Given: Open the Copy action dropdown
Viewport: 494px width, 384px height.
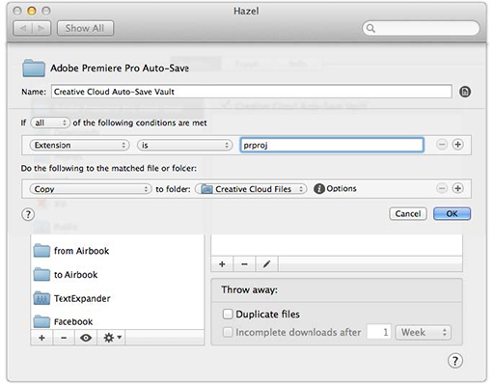Looking at the screenshot, I should 91,189.
